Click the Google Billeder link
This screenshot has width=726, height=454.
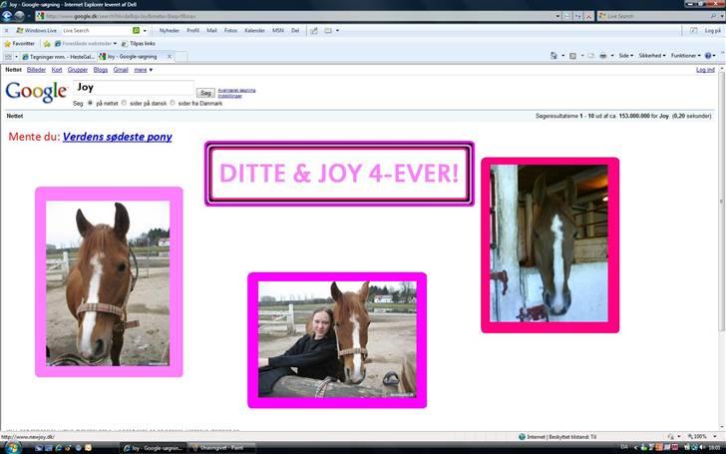[x=36, y=70]
